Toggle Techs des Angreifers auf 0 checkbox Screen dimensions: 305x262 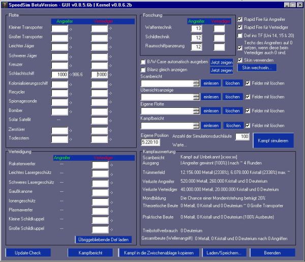click(240, 48)
